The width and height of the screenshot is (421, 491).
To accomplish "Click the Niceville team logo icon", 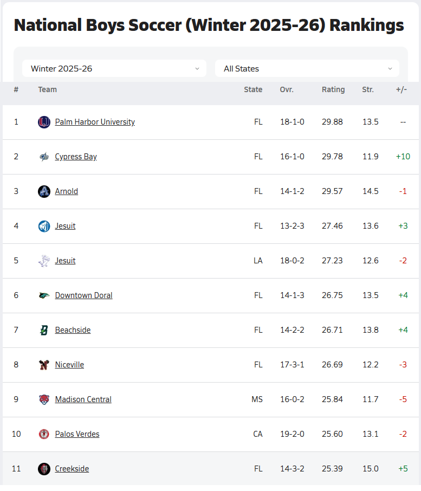I will tap(44, 365).
